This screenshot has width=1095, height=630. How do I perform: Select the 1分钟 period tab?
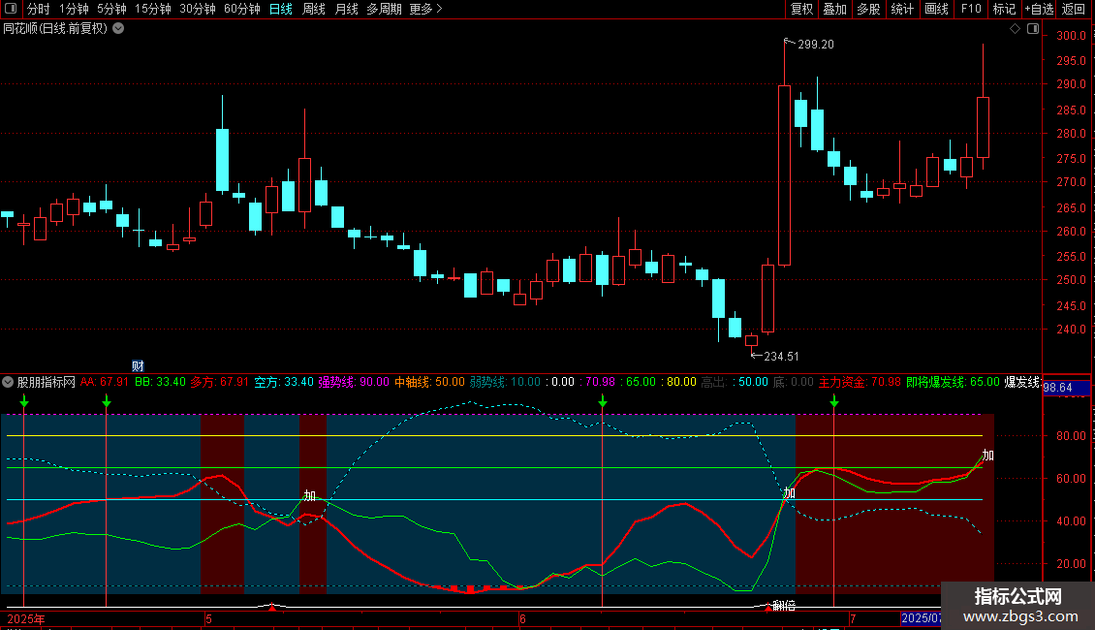tap(74, 9)
